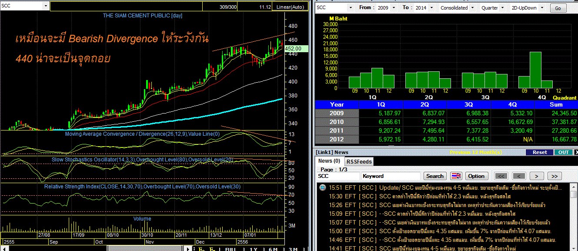The image size is (578, 251).
Task: Select the 1 Y time range tab
Action: (253, 249)
